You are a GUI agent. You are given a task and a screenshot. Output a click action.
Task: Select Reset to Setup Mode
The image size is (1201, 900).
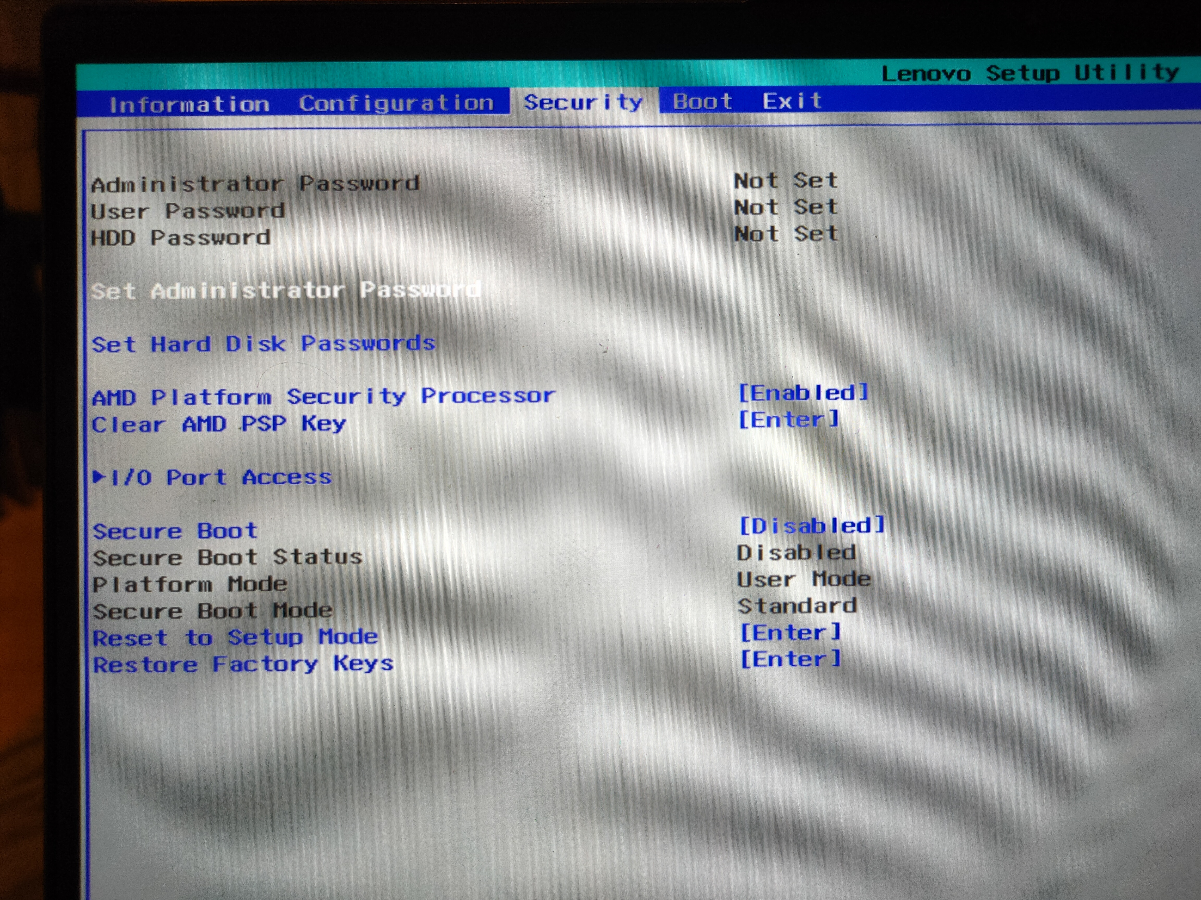pos(235,637)
